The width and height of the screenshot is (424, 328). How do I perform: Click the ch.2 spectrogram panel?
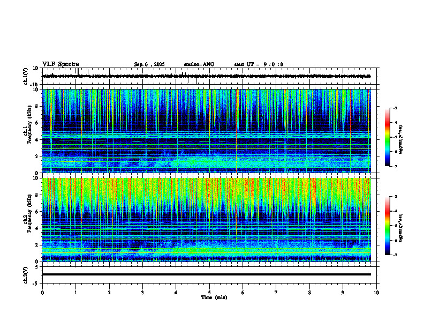pos(206,220)
